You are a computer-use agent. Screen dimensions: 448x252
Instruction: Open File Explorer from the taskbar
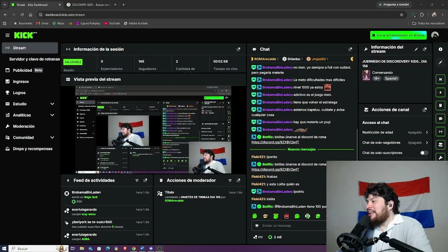[x=82, y=248]
